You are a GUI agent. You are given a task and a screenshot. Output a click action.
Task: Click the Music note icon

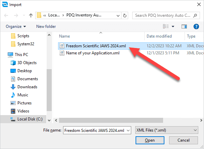click(13, 95)
